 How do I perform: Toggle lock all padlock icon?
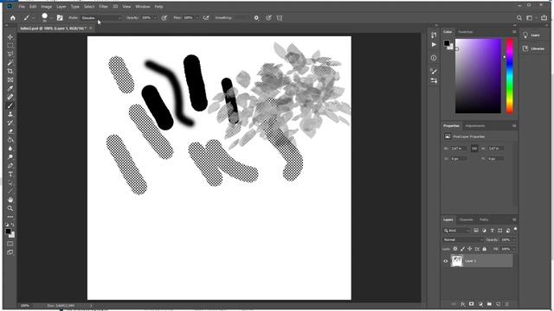[485, 249]
